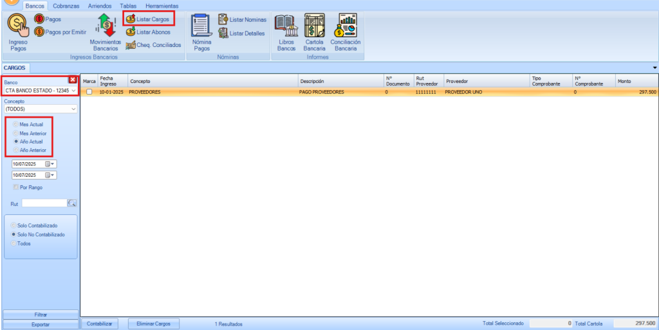
Task: Click the Rut search icon
Action: pyautogui.click(x=71, y=203)
